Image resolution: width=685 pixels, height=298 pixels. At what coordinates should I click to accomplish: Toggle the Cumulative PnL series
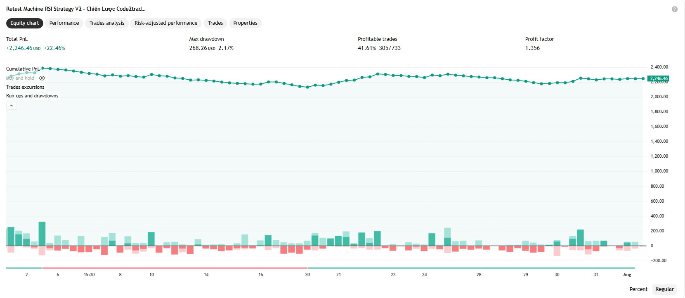[23, 69]
